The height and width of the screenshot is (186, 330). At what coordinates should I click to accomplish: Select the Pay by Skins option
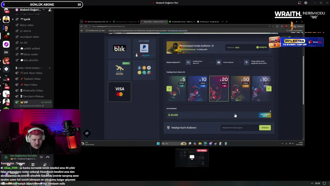coord(119,70)
